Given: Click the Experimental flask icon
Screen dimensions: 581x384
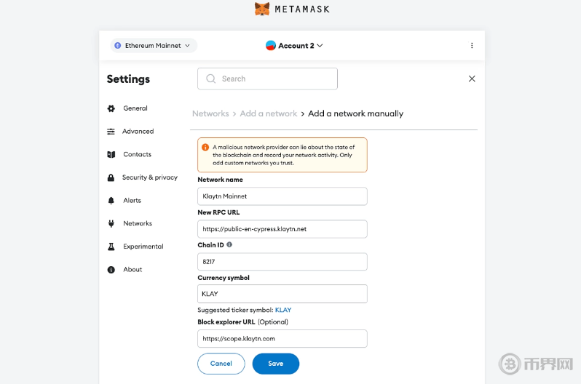Looking at the screenshot, I should click(111, 247).
